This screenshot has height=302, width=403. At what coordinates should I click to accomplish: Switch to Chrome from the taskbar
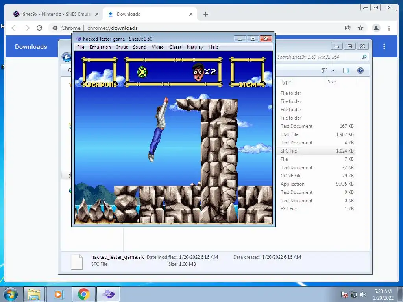[83, 294]
